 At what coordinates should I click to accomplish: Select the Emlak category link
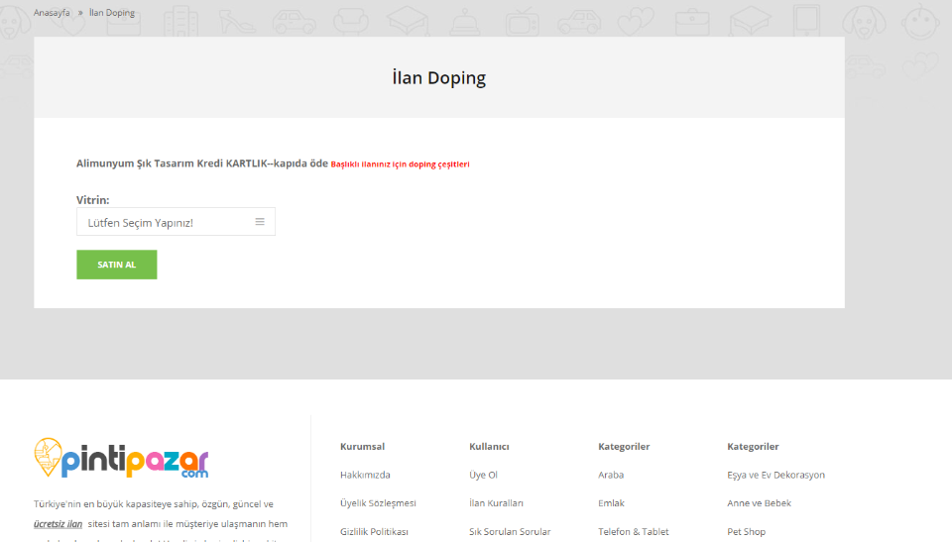click(x=611, y=503)
